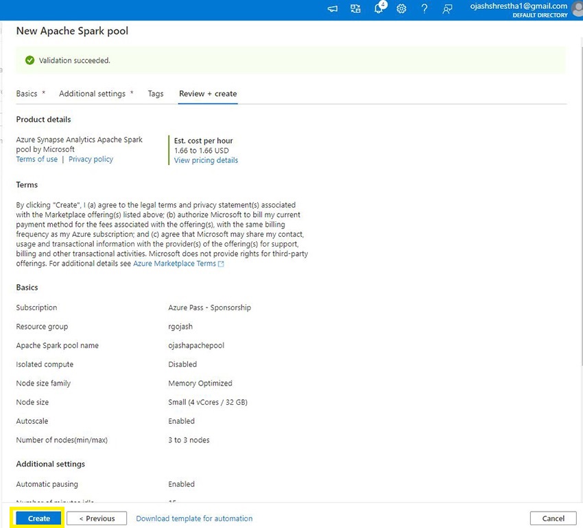Open the signed-in account avatar
The image size is (583, 528).
[576, 9]
